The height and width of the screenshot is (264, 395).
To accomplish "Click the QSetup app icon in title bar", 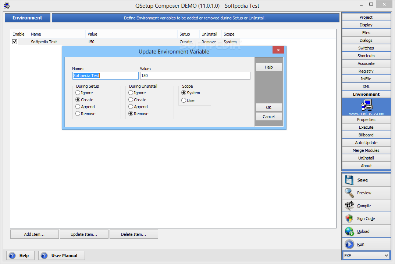I will [7, 5].
